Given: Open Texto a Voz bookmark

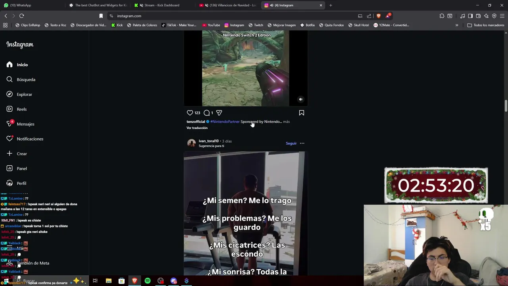Looking at the screenshot, I should tap(55, 25).
